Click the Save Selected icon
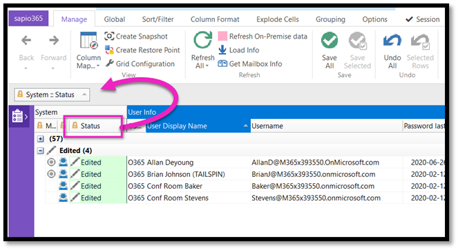 357,41
